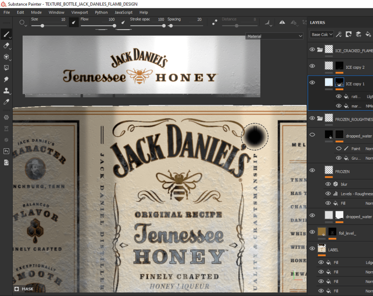Toggle visibility of the LABEL layer
Screen dimensions: 373x296
[x=312, y=248]
